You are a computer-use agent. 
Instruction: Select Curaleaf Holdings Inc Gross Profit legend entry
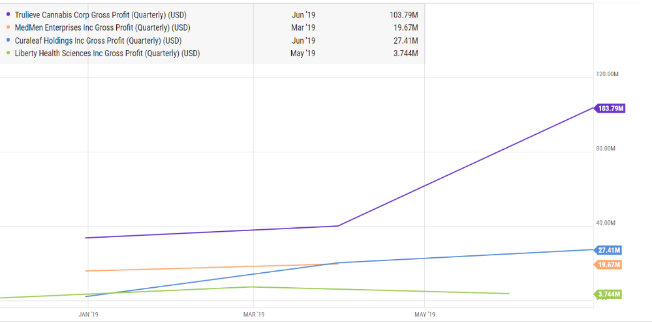point(98,40)
